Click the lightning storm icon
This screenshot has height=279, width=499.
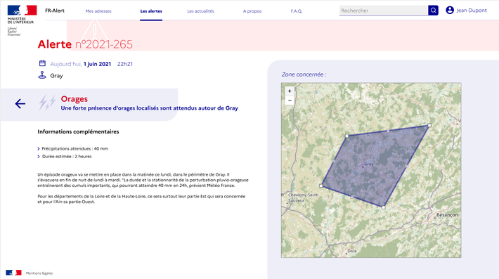[x=47, y=103]
